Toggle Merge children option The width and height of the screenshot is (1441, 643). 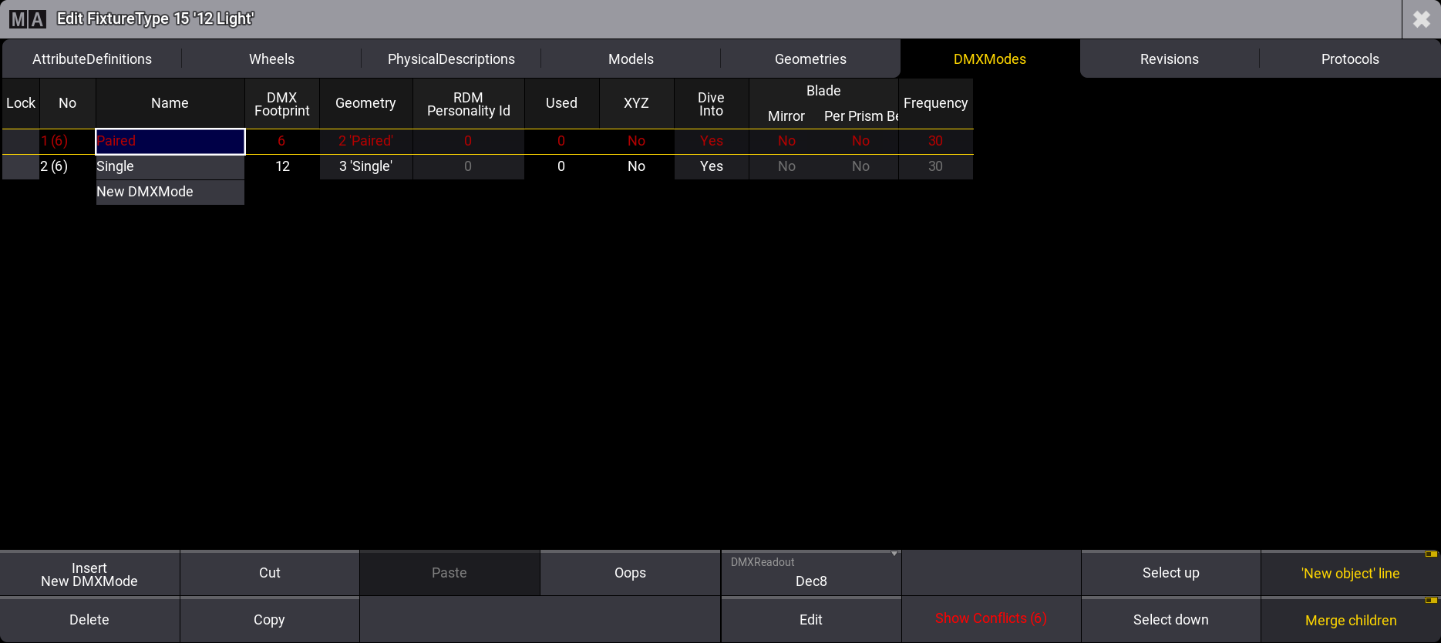tap(1350, 621)
